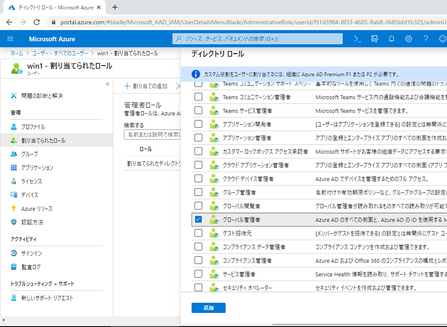The image size is (447, 327).
Task: Click 割り当ての追加 command
Action: 146,86
